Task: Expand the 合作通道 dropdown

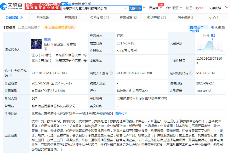Action: 174,8
